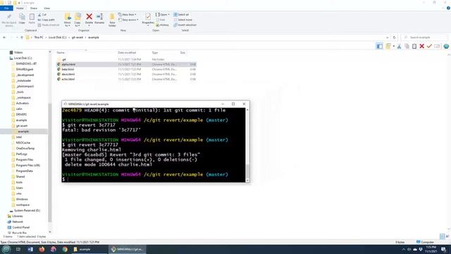Click the clipboard paste icon in the extra toolbar
The width and height of the screenshot is (451, 254).
tap(414, 46)
